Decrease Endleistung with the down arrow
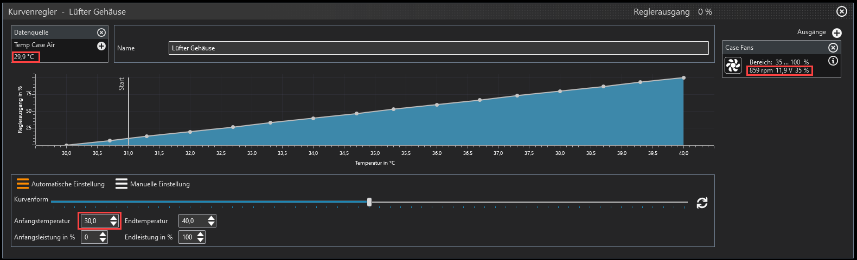Image resolution: width=857 pixels, height=260 pixels. (x=200, y=240)
